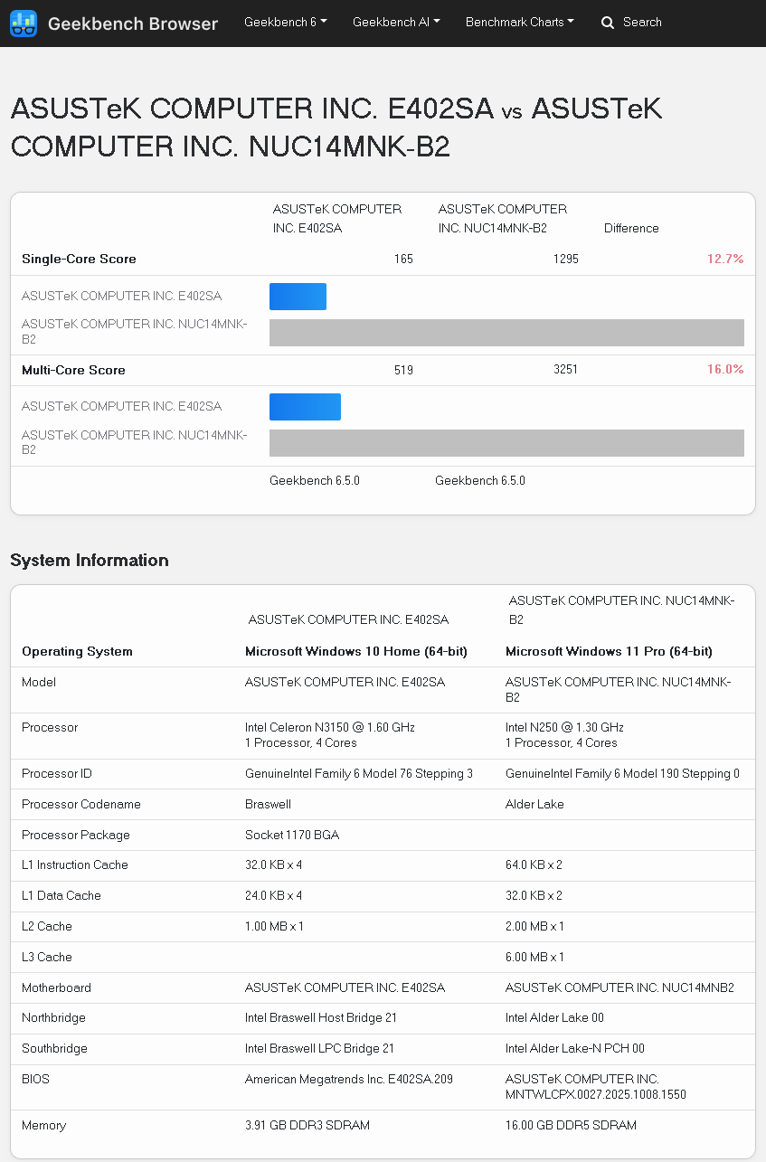Screen dimensions: 766x1162
Task: Click the Operating System row label
Action: click(77, 651)
